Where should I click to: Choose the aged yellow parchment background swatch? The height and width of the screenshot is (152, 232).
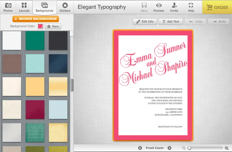(58, 133)
